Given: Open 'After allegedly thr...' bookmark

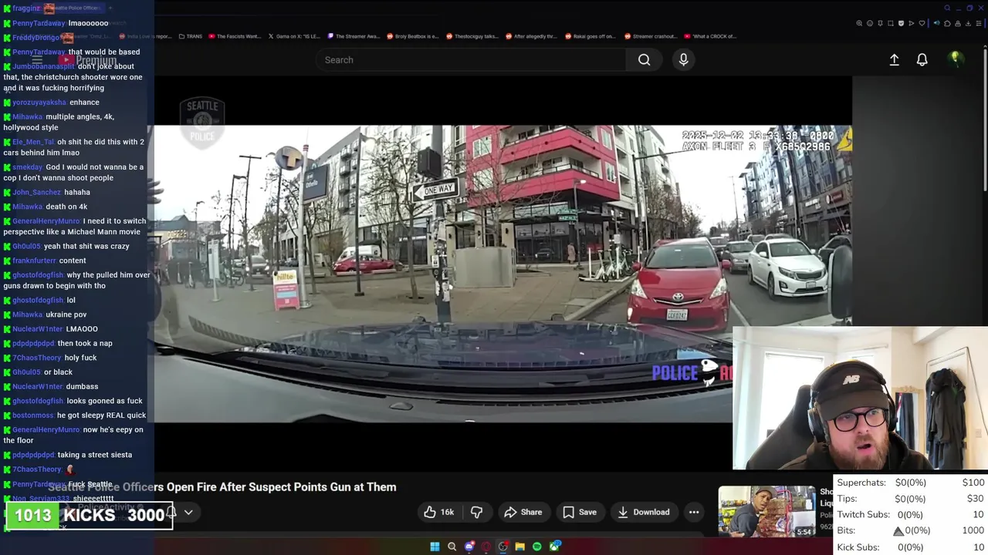Looking at the screenshot, I should [x=533, y=36].
